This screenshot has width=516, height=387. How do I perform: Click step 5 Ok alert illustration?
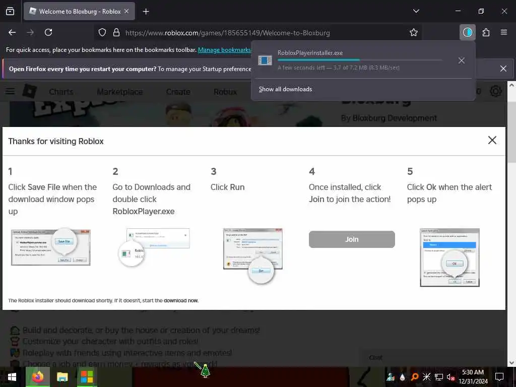pyautogui.click(x=449, y=257)
